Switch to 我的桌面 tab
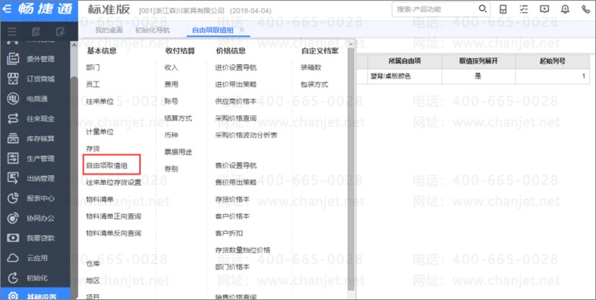 tap(109, 30)
